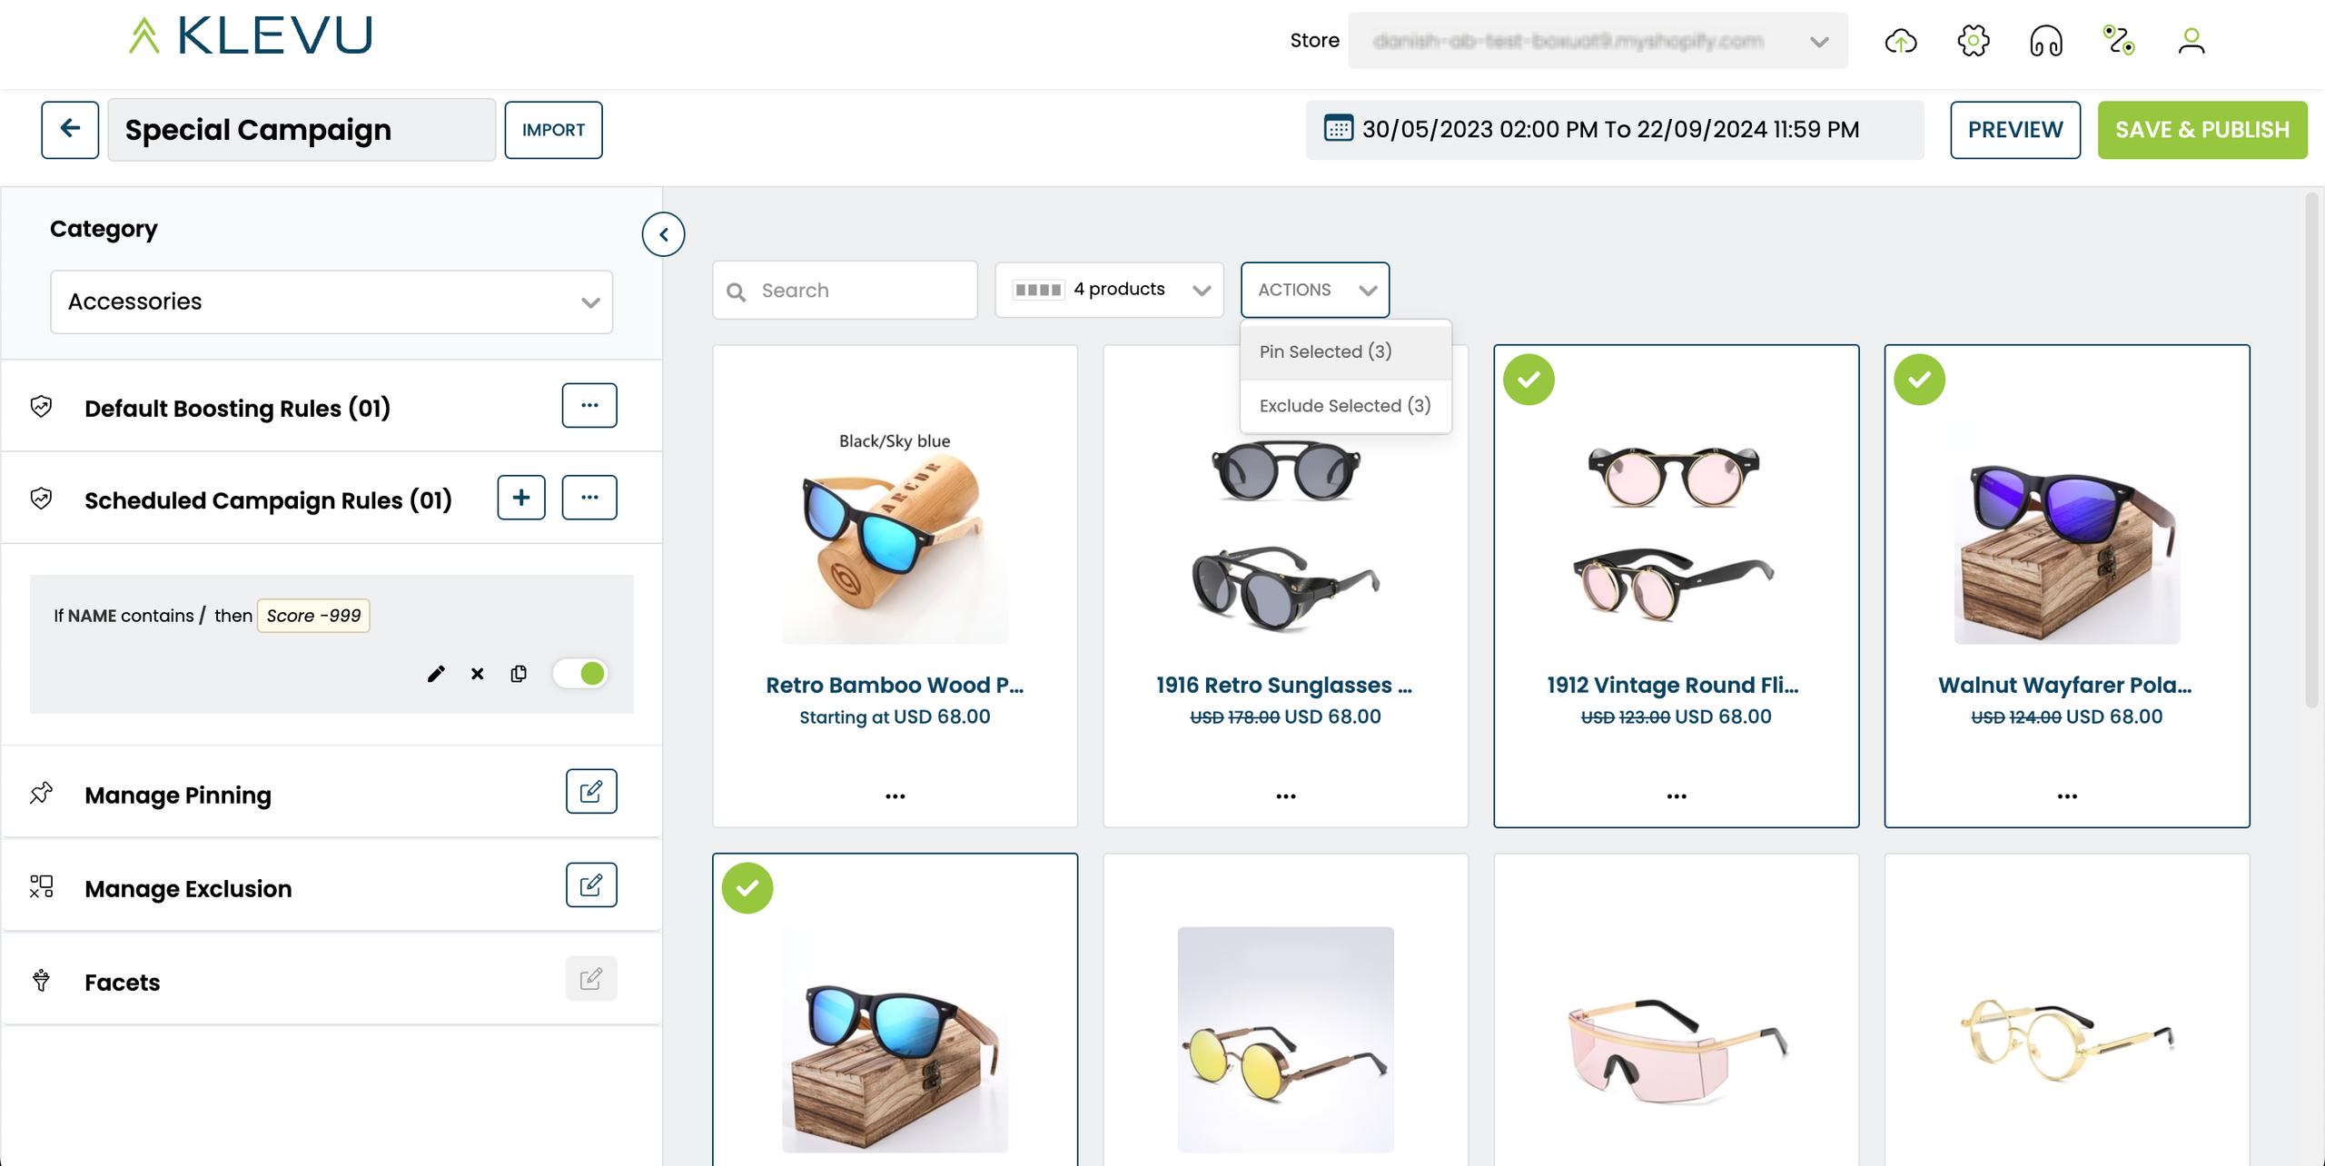Click the pencil edit rule icon
The width and height of the screenshot is (2325, 1166).
(436, 674)
